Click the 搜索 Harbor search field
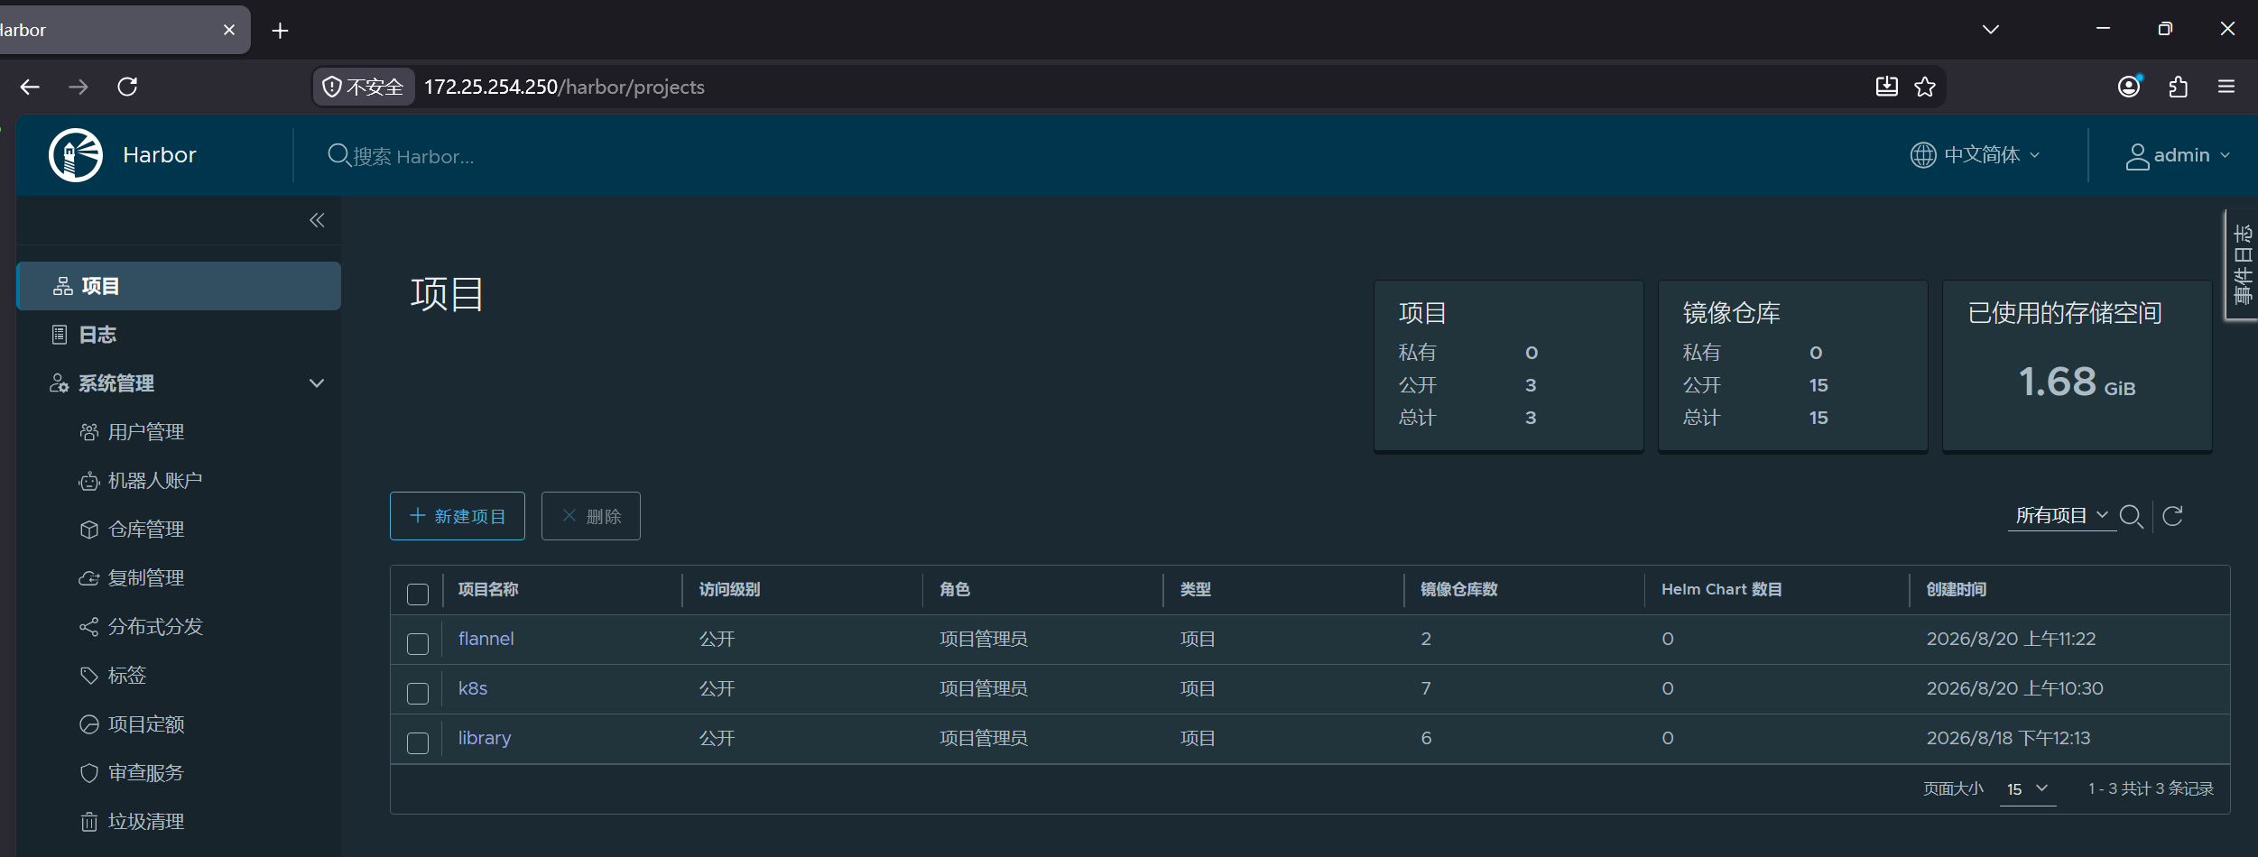The image size is (2258, 857). coord(413,156)
